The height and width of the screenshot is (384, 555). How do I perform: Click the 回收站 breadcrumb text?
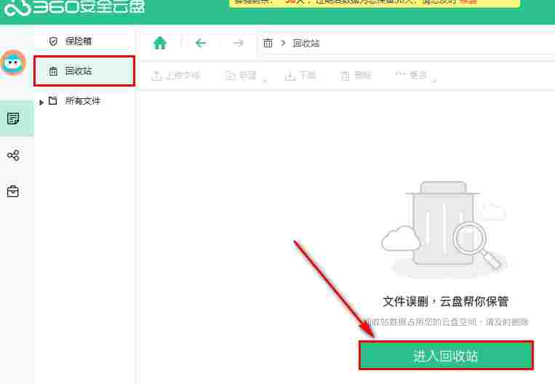click(306, 43)
